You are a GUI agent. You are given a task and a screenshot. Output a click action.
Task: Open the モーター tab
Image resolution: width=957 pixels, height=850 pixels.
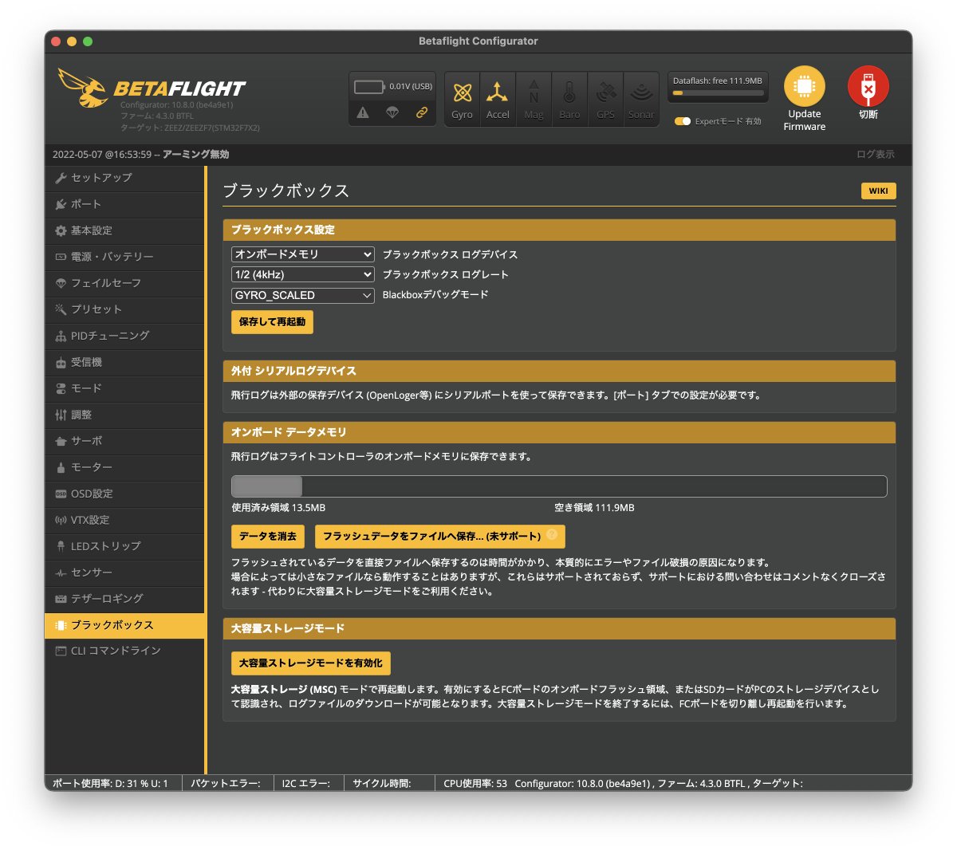click(124, 467)
